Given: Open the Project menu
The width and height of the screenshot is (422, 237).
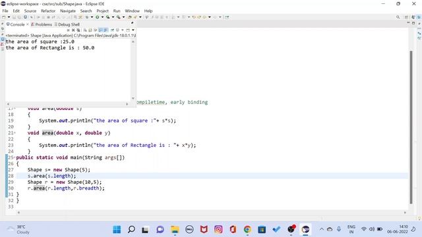Looking at the screenshot, I should pyautogui.click(x=103, y=11).
